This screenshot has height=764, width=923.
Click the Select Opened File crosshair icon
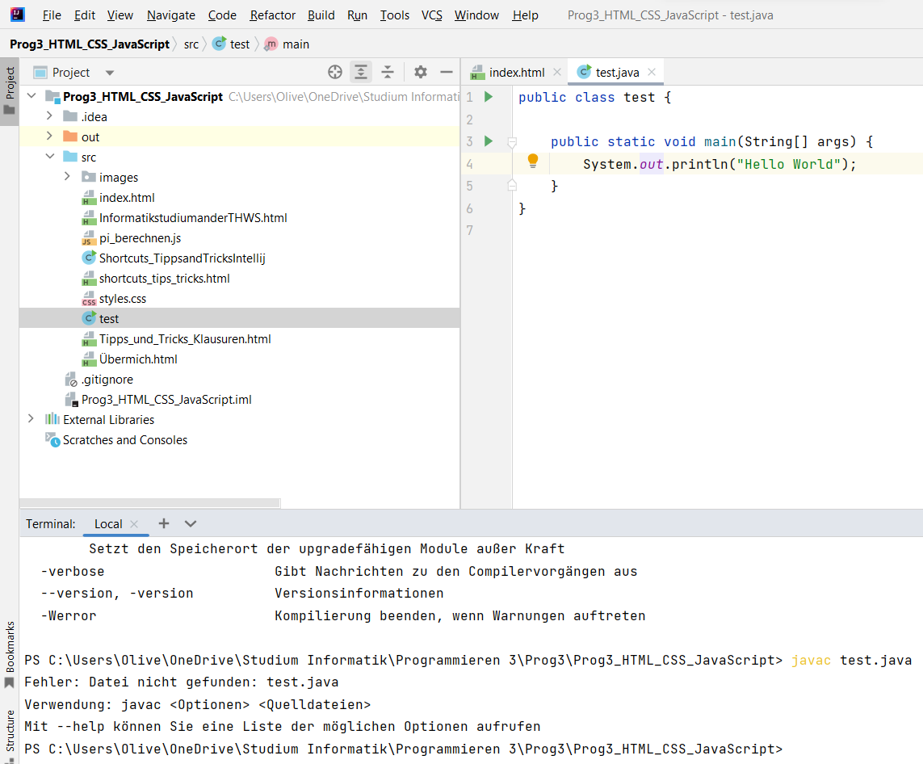coord(334,72)
